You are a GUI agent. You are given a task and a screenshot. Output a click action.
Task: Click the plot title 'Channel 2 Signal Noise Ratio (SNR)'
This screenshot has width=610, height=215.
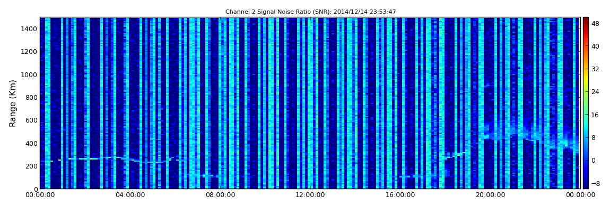point(310,12)
